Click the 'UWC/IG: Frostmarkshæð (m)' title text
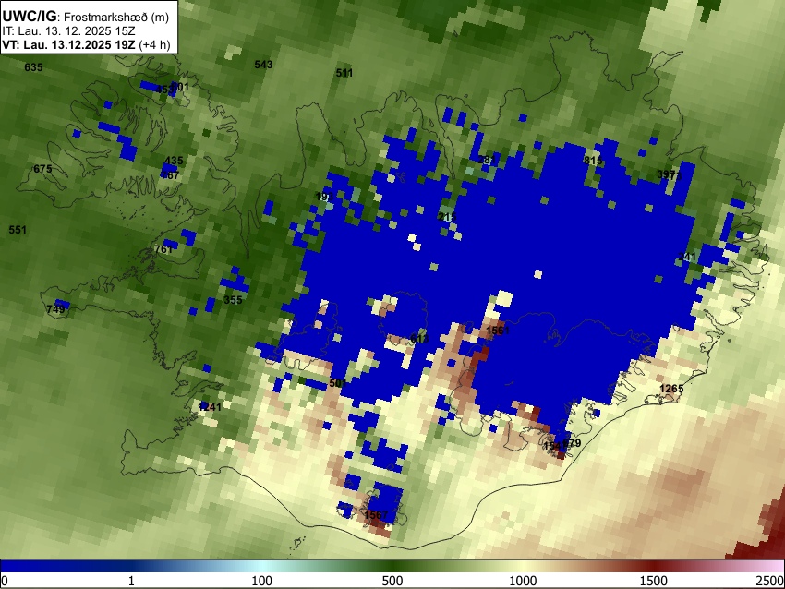This screenshot has width=785, height=589. pyautogui.click(x=86, y=17)
